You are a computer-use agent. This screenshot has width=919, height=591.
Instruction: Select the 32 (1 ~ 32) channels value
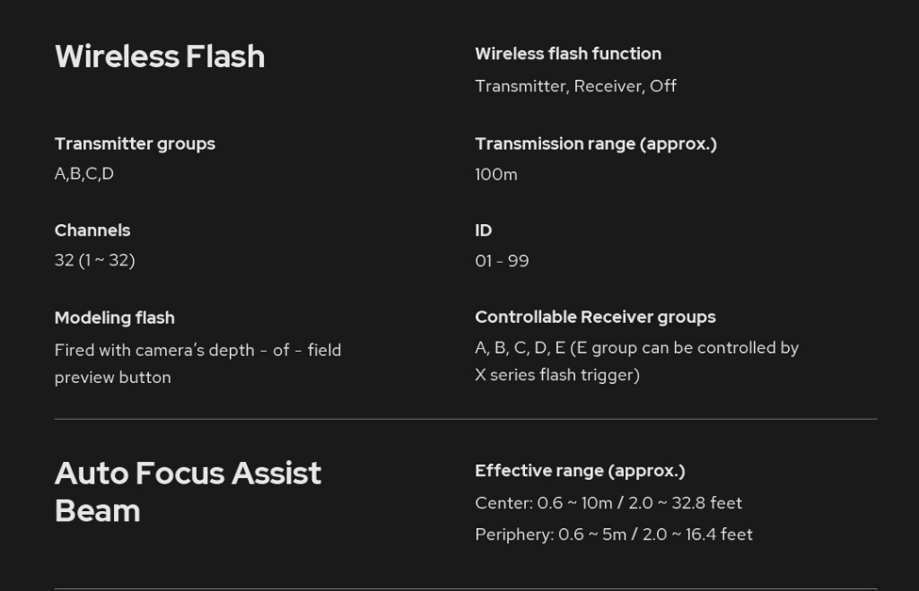tap(94, 261)
